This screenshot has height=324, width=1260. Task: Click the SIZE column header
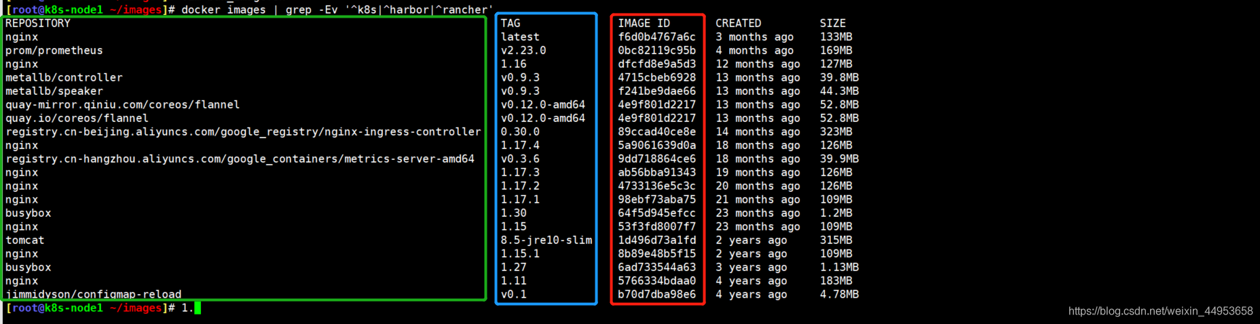click(x=833, y=24)
